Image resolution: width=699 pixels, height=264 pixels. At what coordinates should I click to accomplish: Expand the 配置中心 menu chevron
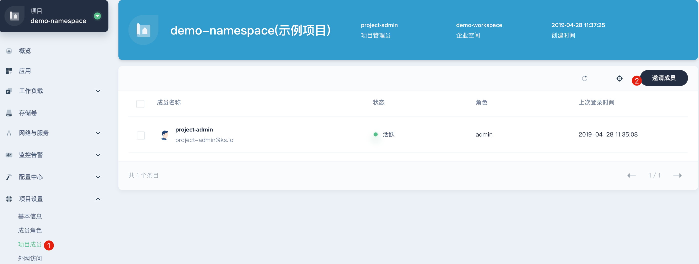pyautogui.click(x=98, y=177)
